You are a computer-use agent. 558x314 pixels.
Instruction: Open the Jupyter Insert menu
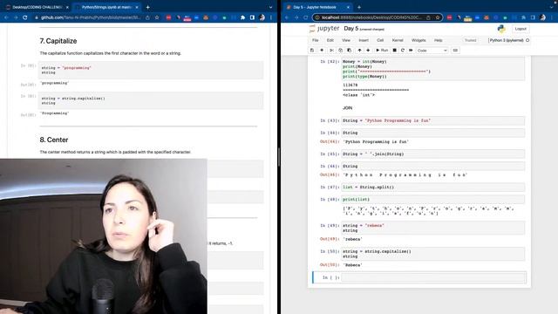pyautogui.click(x=364, y=40)
